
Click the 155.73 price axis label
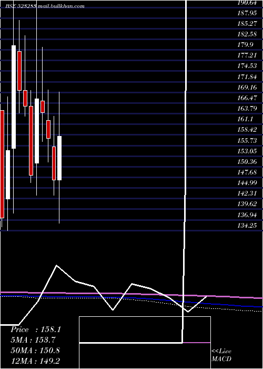tap(247, 140)
